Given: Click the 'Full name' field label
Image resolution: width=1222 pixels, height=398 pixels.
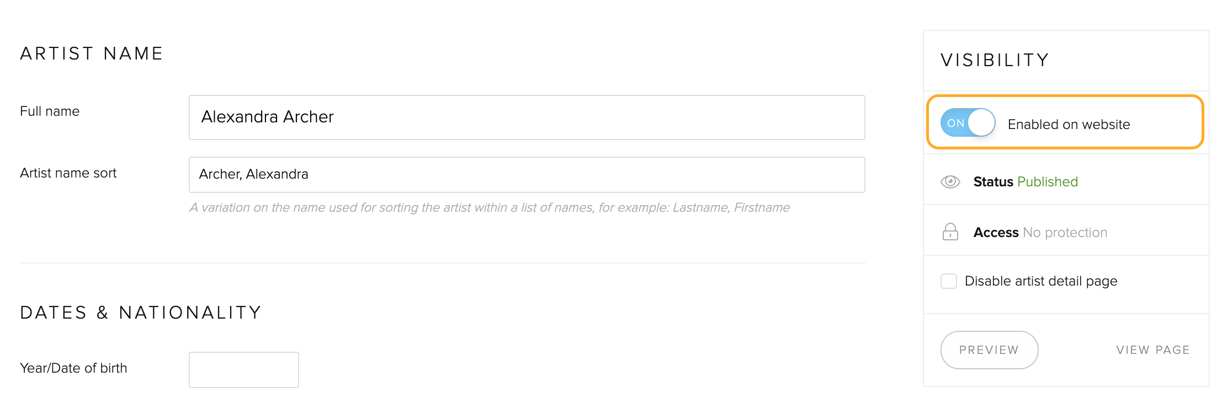Looking at the screenshot, I should coord(50,111).
